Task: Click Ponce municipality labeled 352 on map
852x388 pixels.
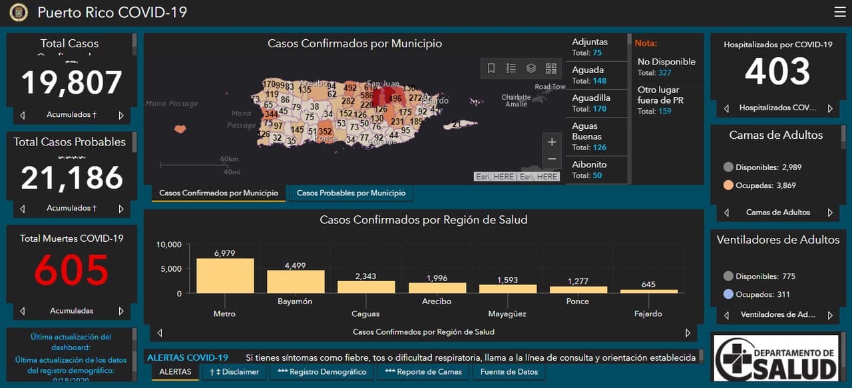Action: (325, 132)
